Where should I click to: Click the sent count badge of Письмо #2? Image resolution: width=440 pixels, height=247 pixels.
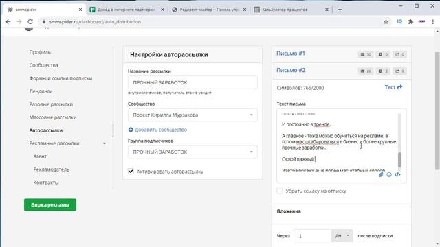tap(366, 71)
